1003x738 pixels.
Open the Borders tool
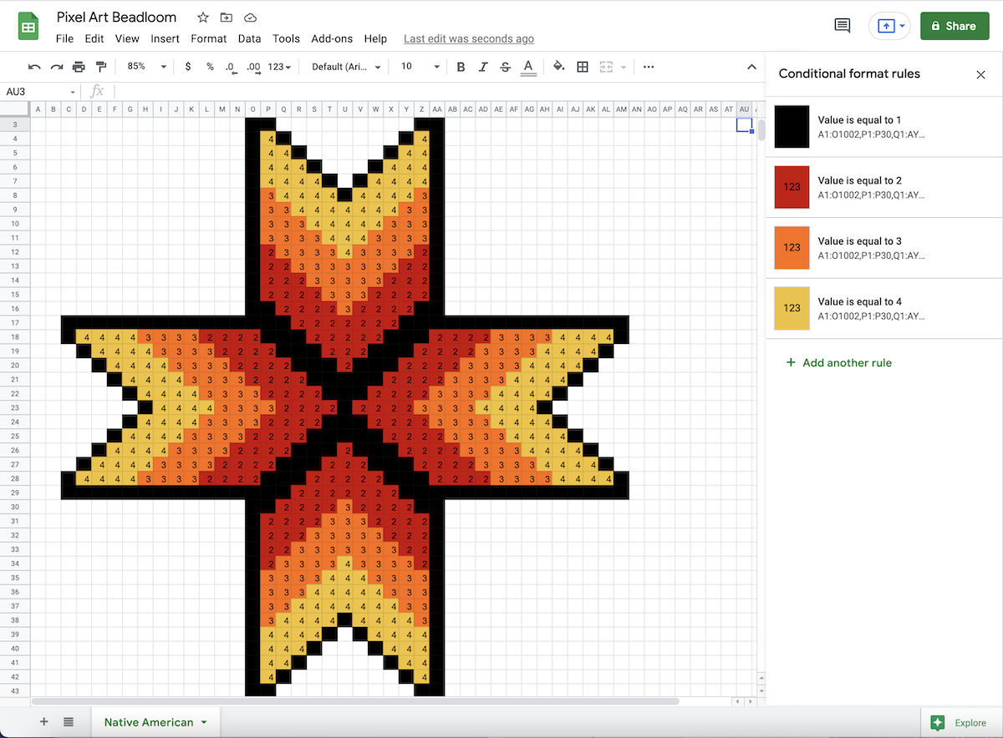point(583,67)
